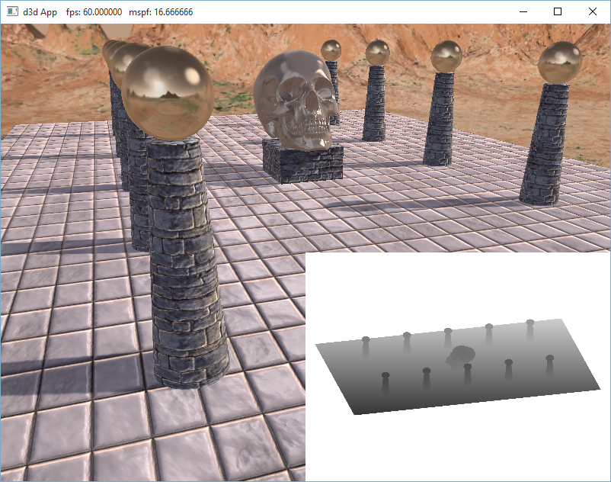This screenshot has height=482, width=611.
Task: Minimize the d3d App window
Action: (523, 12)
